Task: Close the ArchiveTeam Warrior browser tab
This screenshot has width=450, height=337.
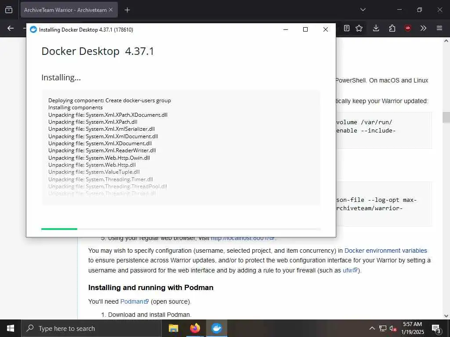Action: (111, 10)
